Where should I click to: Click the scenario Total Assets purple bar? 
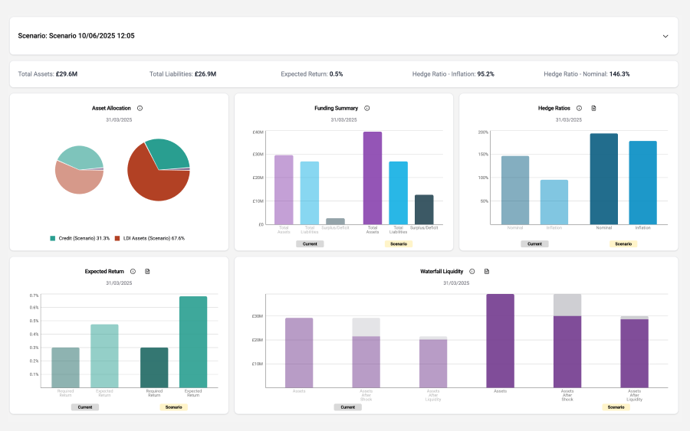pyautogui.click(x=373, y=178)
